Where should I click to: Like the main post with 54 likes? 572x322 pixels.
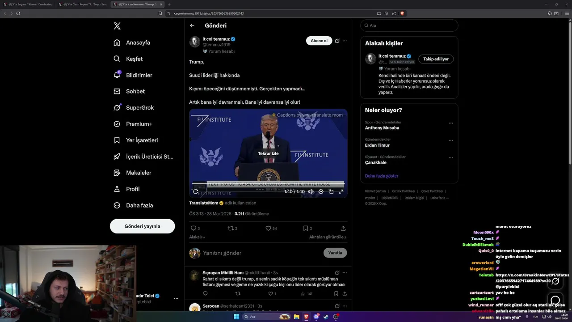(x=271, y=228)
